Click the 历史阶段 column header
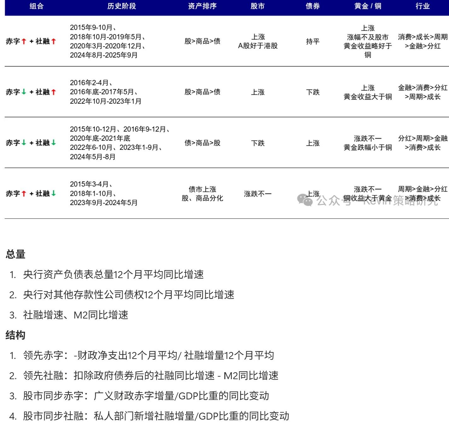 click(121, 6)
